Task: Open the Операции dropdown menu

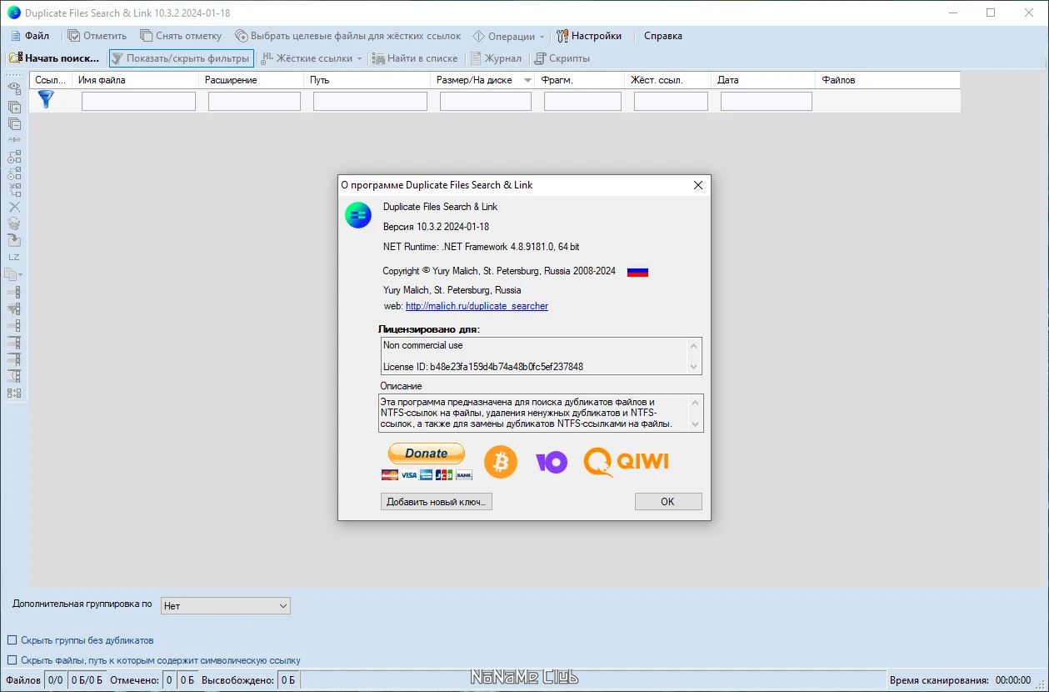Action: (508, 36)
